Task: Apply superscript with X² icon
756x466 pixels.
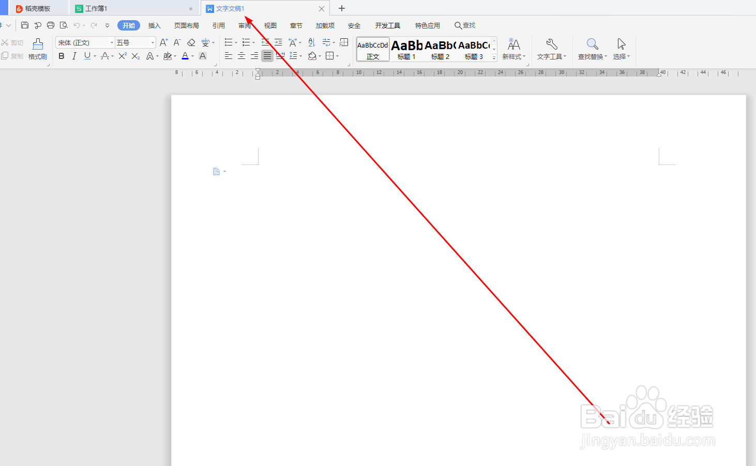Action: pyautogui.click(x=123, y=56)
